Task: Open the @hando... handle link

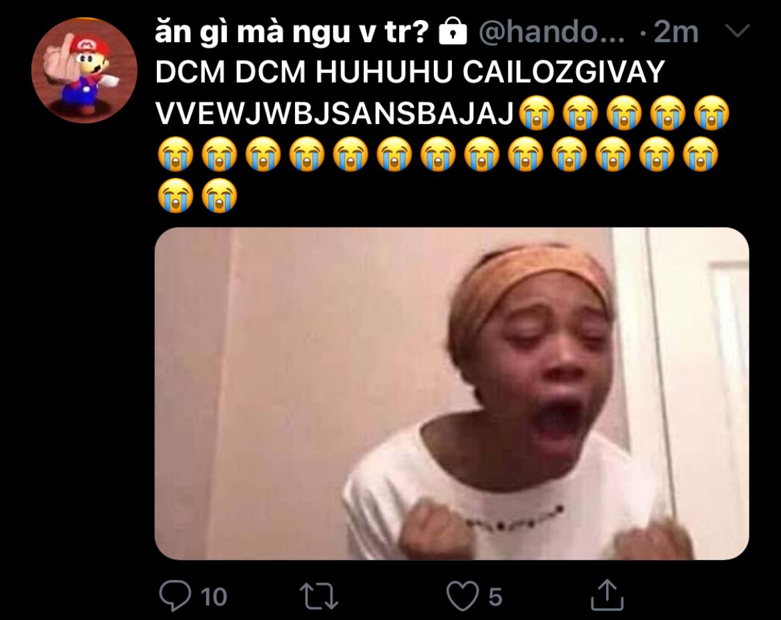Action: coord(551,32)
